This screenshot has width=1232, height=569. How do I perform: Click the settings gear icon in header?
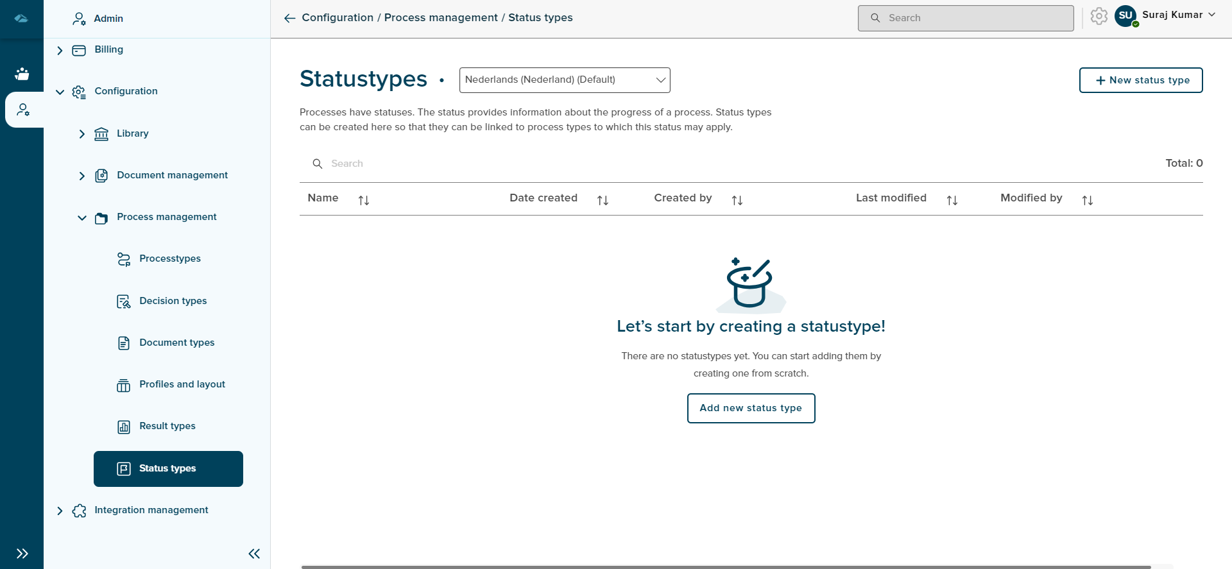tap(1099, 17)
